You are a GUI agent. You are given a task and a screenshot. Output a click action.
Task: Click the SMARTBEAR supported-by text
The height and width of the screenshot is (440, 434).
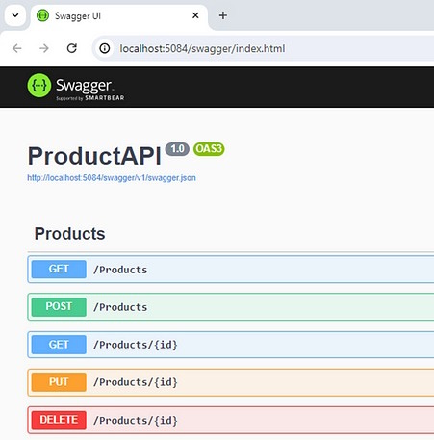point(90,98)
